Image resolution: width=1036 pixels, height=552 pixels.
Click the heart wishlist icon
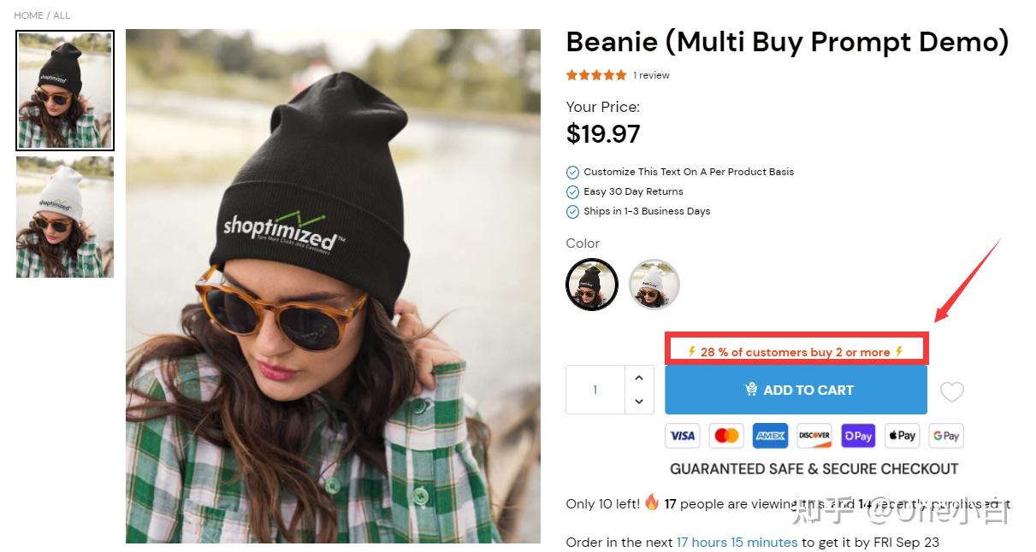point(951,391)
